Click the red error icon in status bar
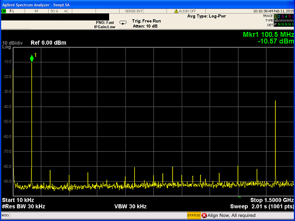This screenshot has height=221, width=295. (204, 216)
